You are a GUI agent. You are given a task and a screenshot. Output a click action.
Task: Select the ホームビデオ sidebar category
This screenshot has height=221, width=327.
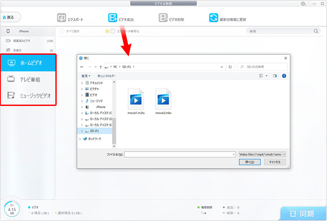28,63
